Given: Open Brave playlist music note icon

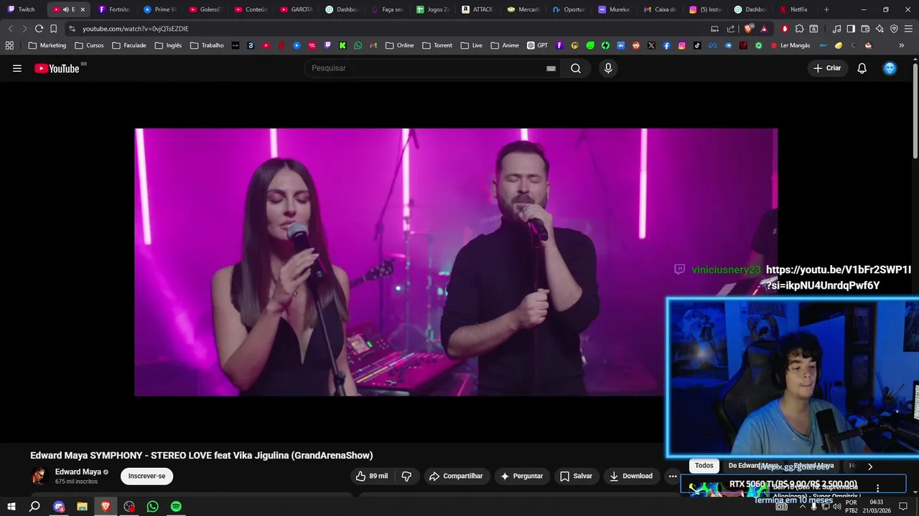Looking at the screenshot, I should pos(836,29).
